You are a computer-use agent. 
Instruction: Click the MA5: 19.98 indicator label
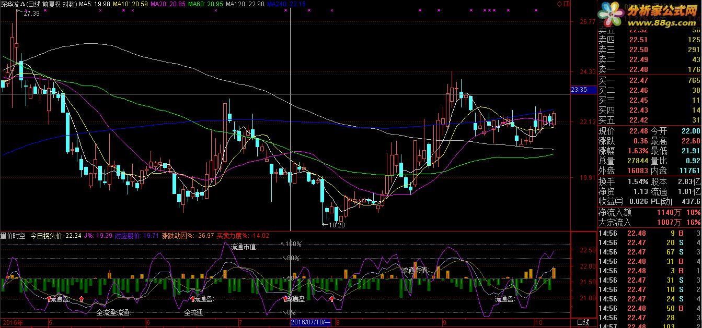click(95, 4)
